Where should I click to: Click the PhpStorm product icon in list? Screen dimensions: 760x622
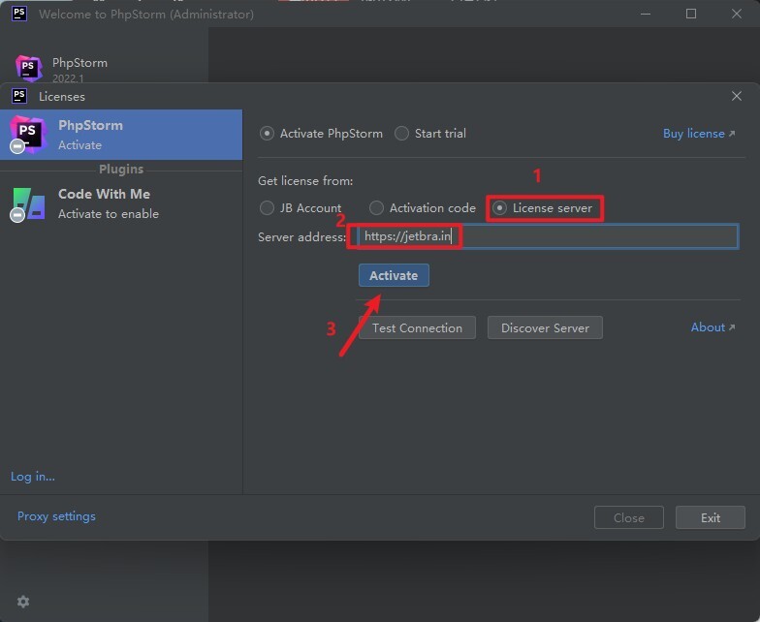pos(28,134)
